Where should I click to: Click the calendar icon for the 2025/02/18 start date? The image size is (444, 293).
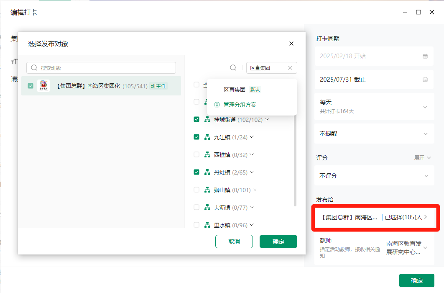425,56
